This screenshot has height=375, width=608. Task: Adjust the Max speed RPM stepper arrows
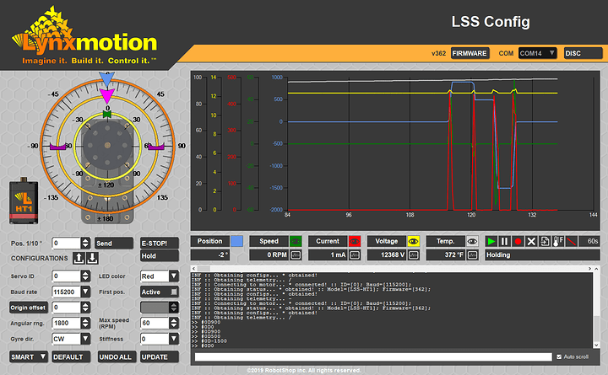pyautogui.click(x=174, y=323)
